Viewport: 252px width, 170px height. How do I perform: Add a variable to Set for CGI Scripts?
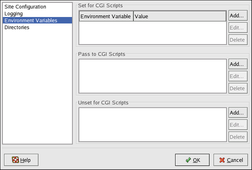(x=238, y=16)
